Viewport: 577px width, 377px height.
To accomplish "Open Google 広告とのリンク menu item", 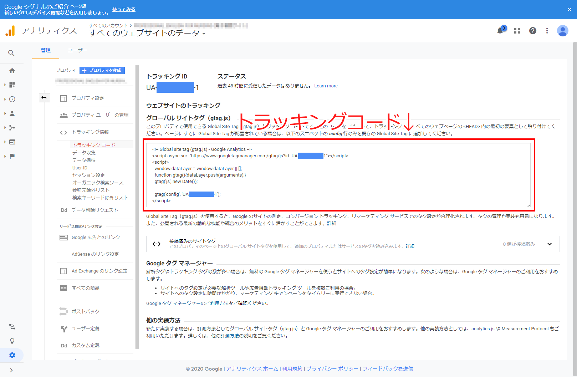I will [96, 238].
